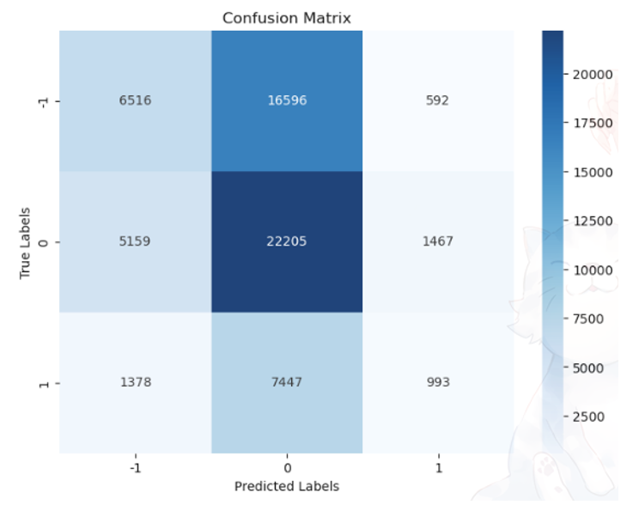This screenshot has height=517, width=639.
Task: Click the cell showing 1378
Action: [135, 382]
